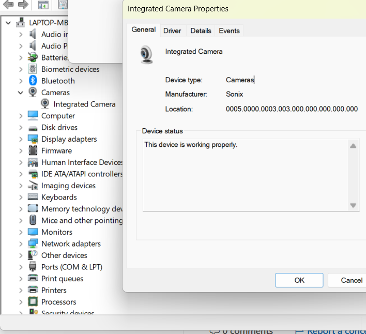Collapse the LAPTOP root node
Image resolution: width=366 pixels, height=334 pixels.
coord(8,23)
